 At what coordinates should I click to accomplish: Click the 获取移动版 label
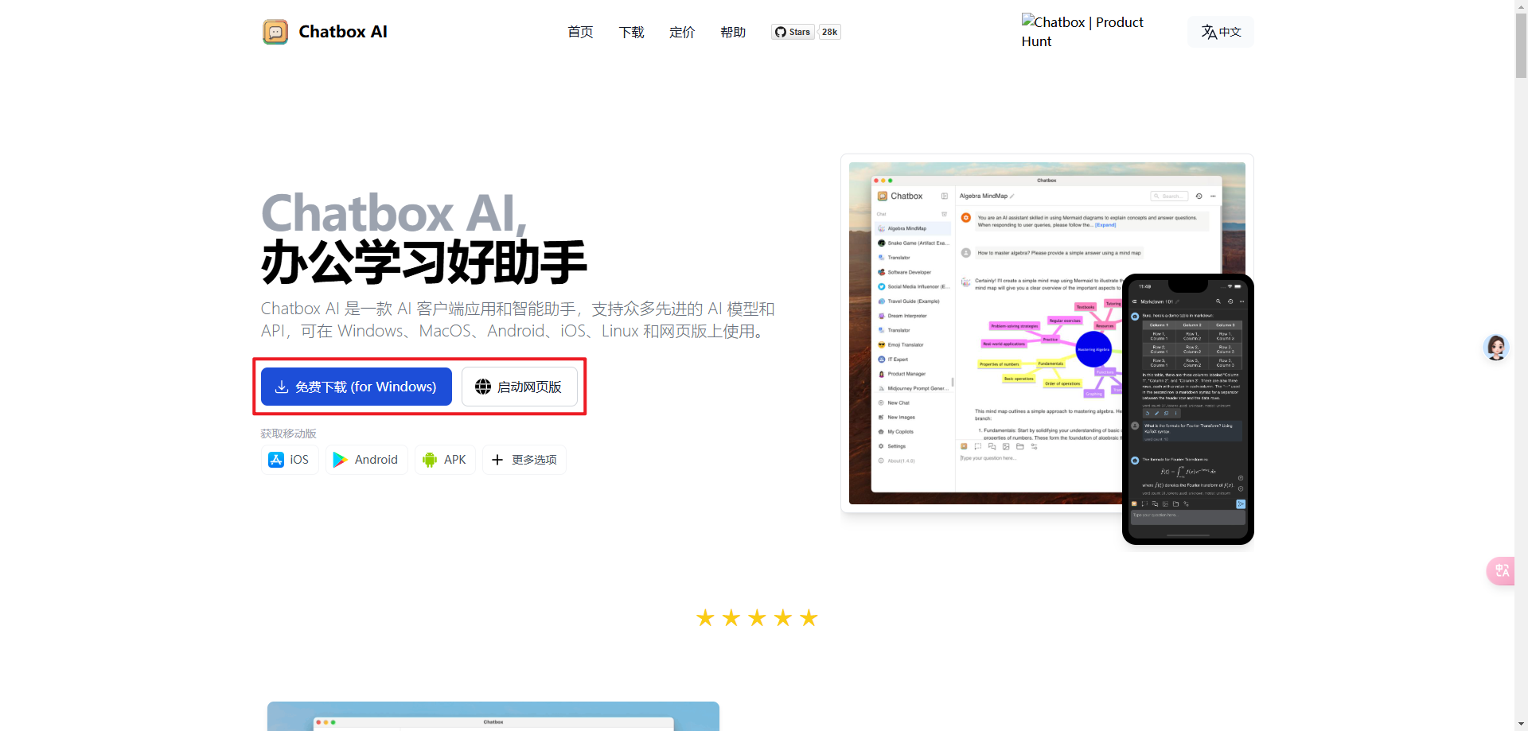[x=288, y=434]
